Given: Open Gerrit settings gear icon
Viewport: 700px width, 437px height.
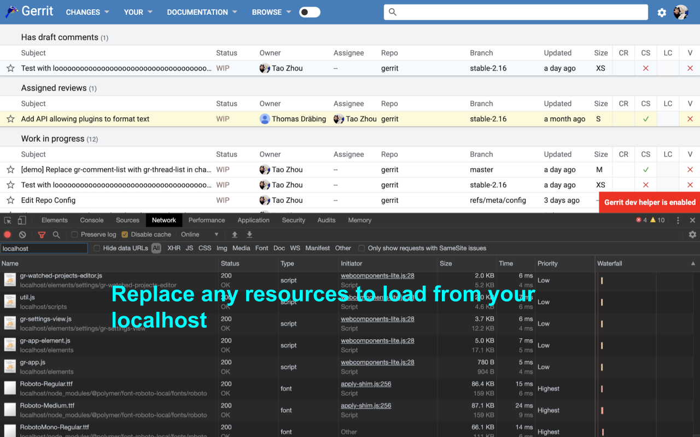Looking at the screenshot, I should click(x=662, y=12).
